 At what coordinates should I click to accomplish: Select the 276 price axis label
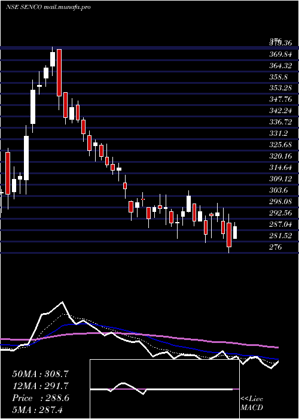(x=276, y=247)
